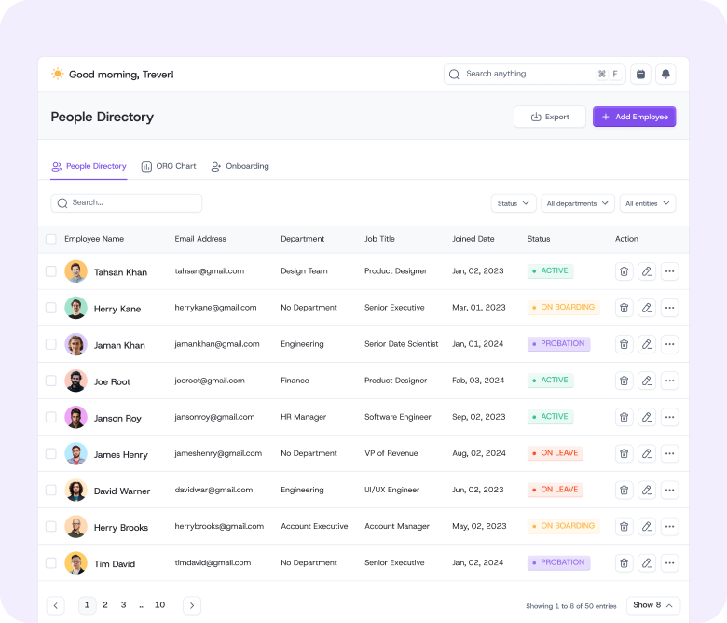Switch to the ORG Chart tab

click(x=169, y=166)
